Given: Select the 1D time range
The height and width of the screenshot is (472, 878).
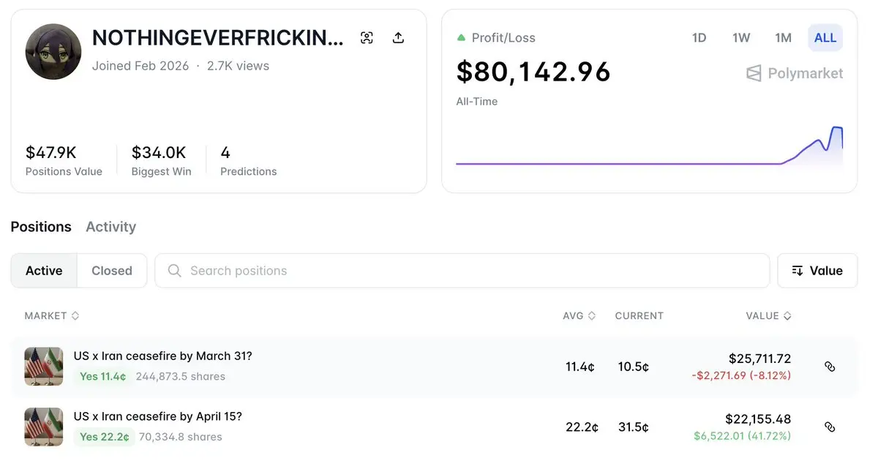Looking at the screenshot, I should [699, 38].
